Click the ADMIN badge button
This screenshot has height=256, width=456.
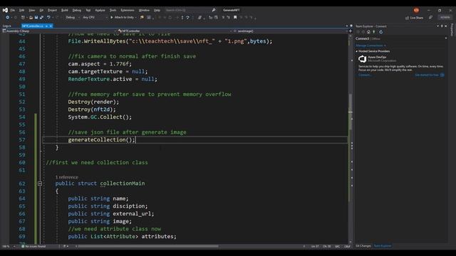click(x=445, y=17)
